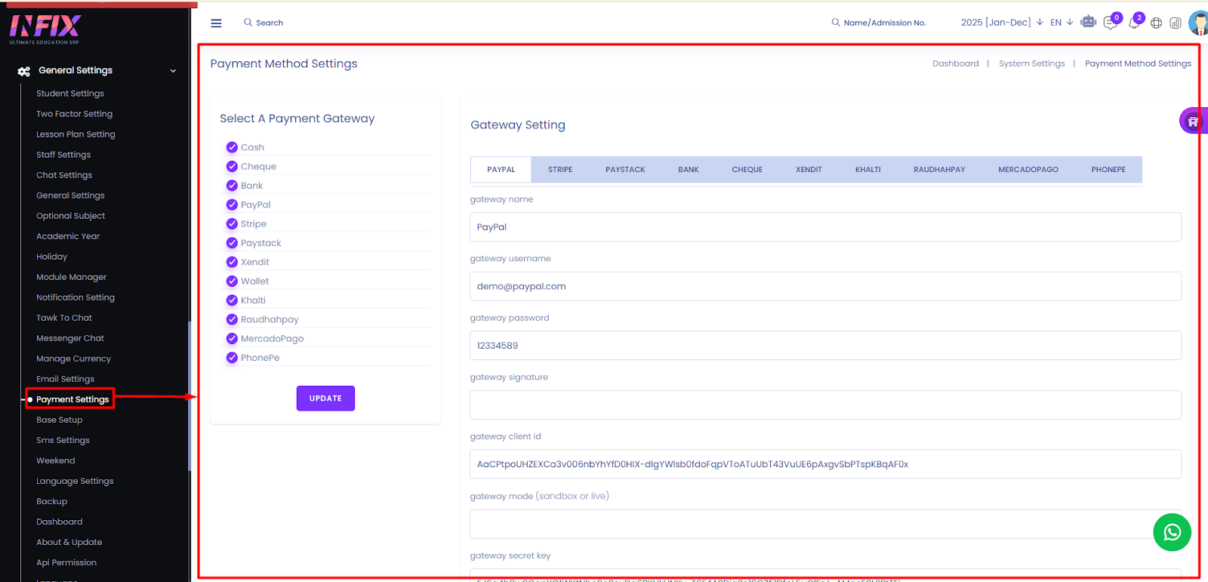Open Manage Currency in sidebar
The height and width of the screenshot is (582, 1208).
pyautogui.click(x=73, y=359)
